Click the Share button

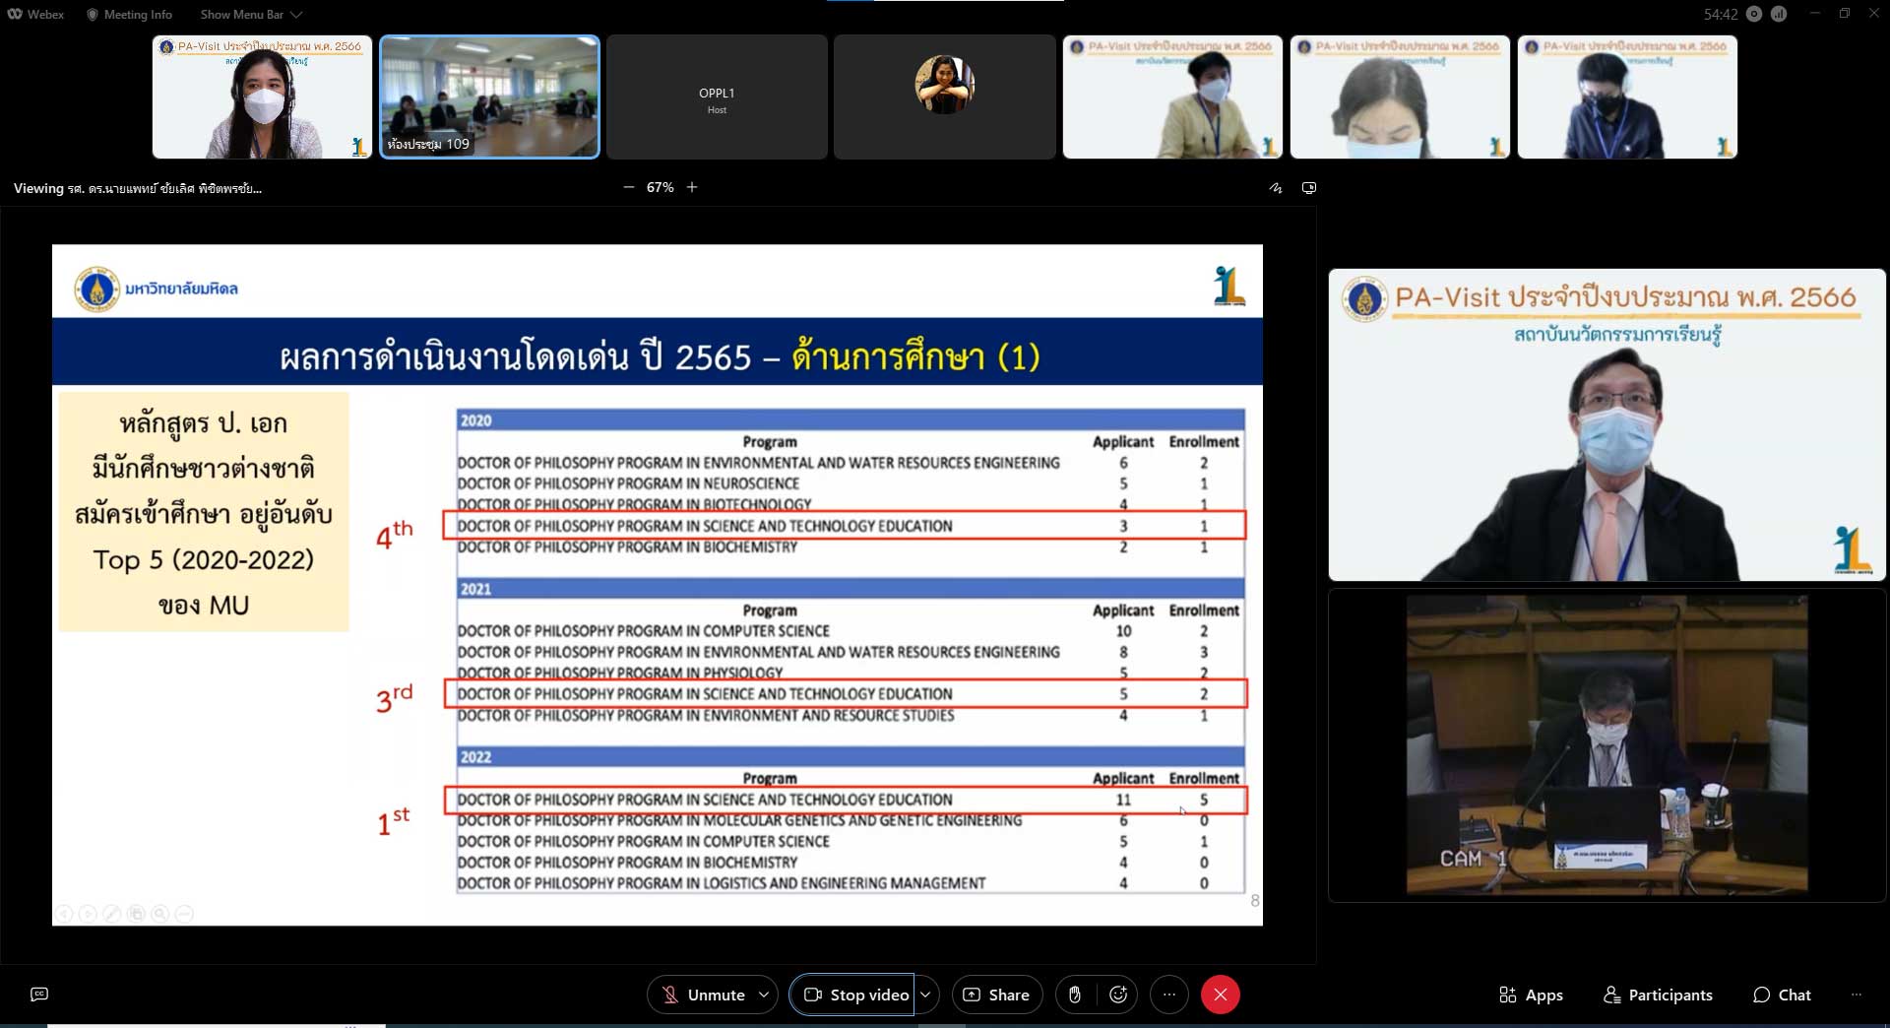point(996,995)
